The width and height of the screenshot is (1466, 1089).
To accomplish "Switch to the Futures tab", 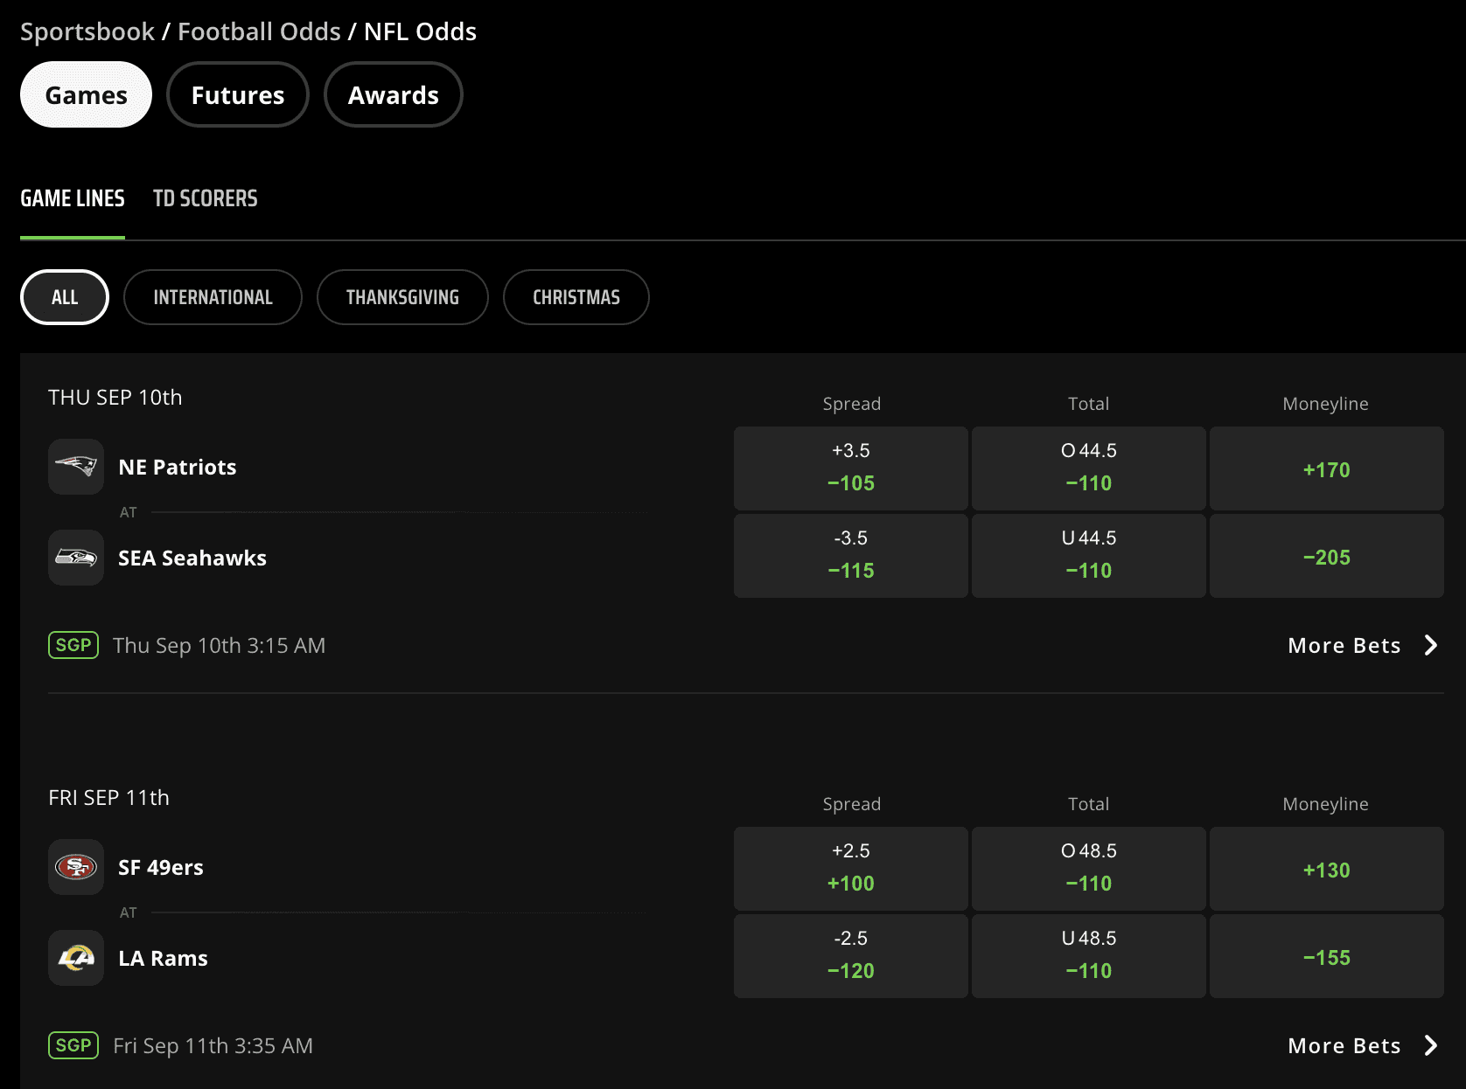I will pos(238,94).
